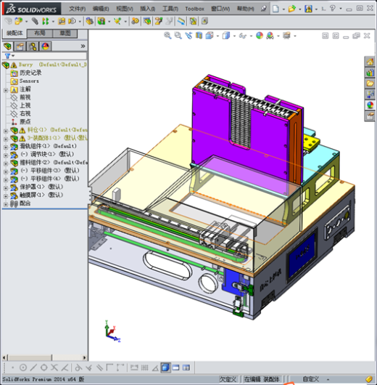Open the SolidWorks Resources home icon
The image size is (377, 385).
[370, 62]
